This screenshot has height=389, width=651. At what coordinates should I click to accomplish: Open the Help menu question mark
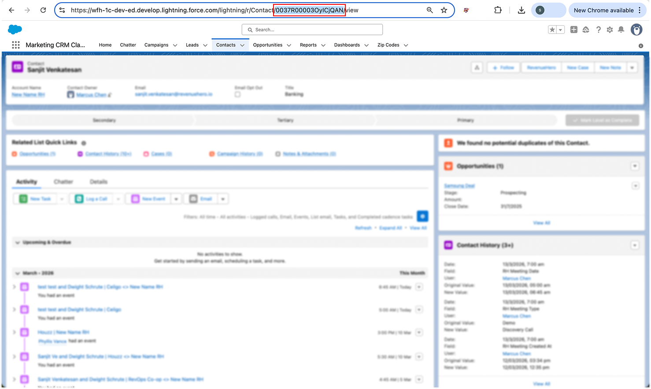[x=599, y=30]
